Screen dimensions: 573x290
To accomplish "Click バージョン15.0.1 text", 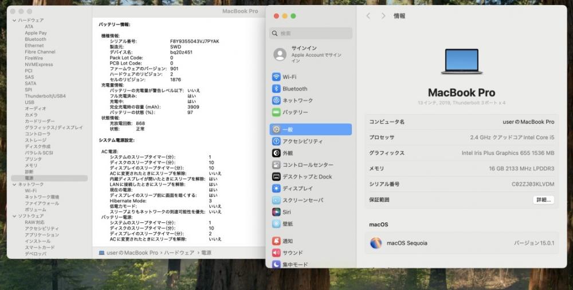I will click(x=534, y=243).
